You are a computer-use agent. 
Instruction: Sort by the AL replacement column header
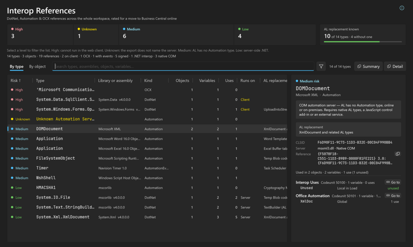click(275, 81)
